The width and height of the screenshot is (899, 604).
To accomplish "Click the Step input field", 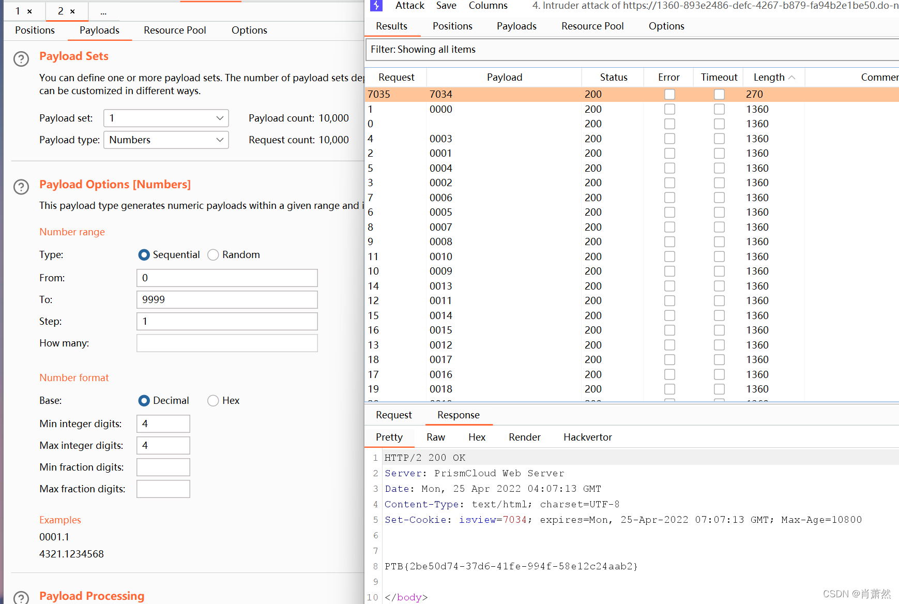I will click(227, 322).
